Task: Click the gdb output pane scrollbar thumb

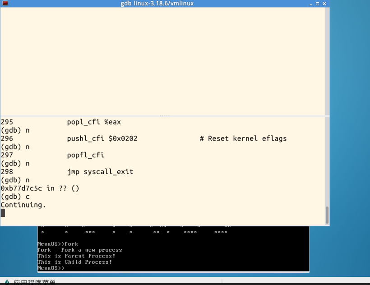Action: (327, 215)
